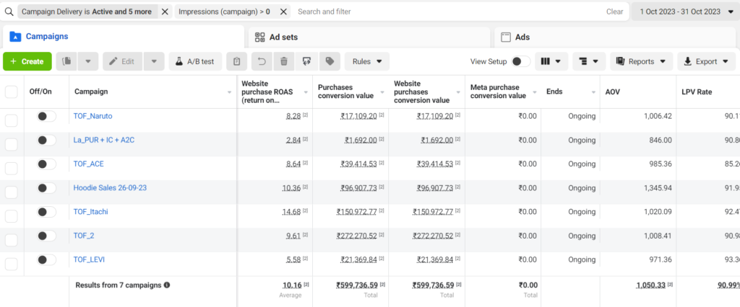Click the search magnifier icon
The height and width of the screenshot is (307, 740).
click(9, 12)
